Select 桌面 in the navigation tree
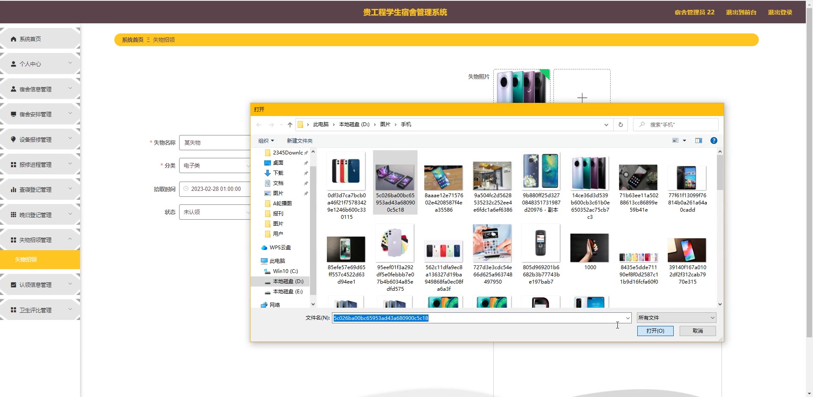This screenshot has height=397, width=813. click(278, 163)
